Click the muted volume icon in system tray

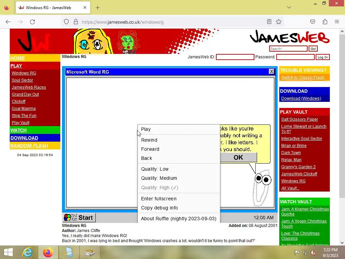tap(313, 252)
